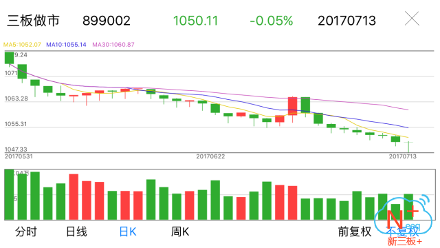440x248 pixels.
Task: Click the first green volume bar
Action: 9,194
